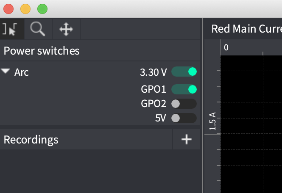Click inside the black current graph area

tap(250, 123)
